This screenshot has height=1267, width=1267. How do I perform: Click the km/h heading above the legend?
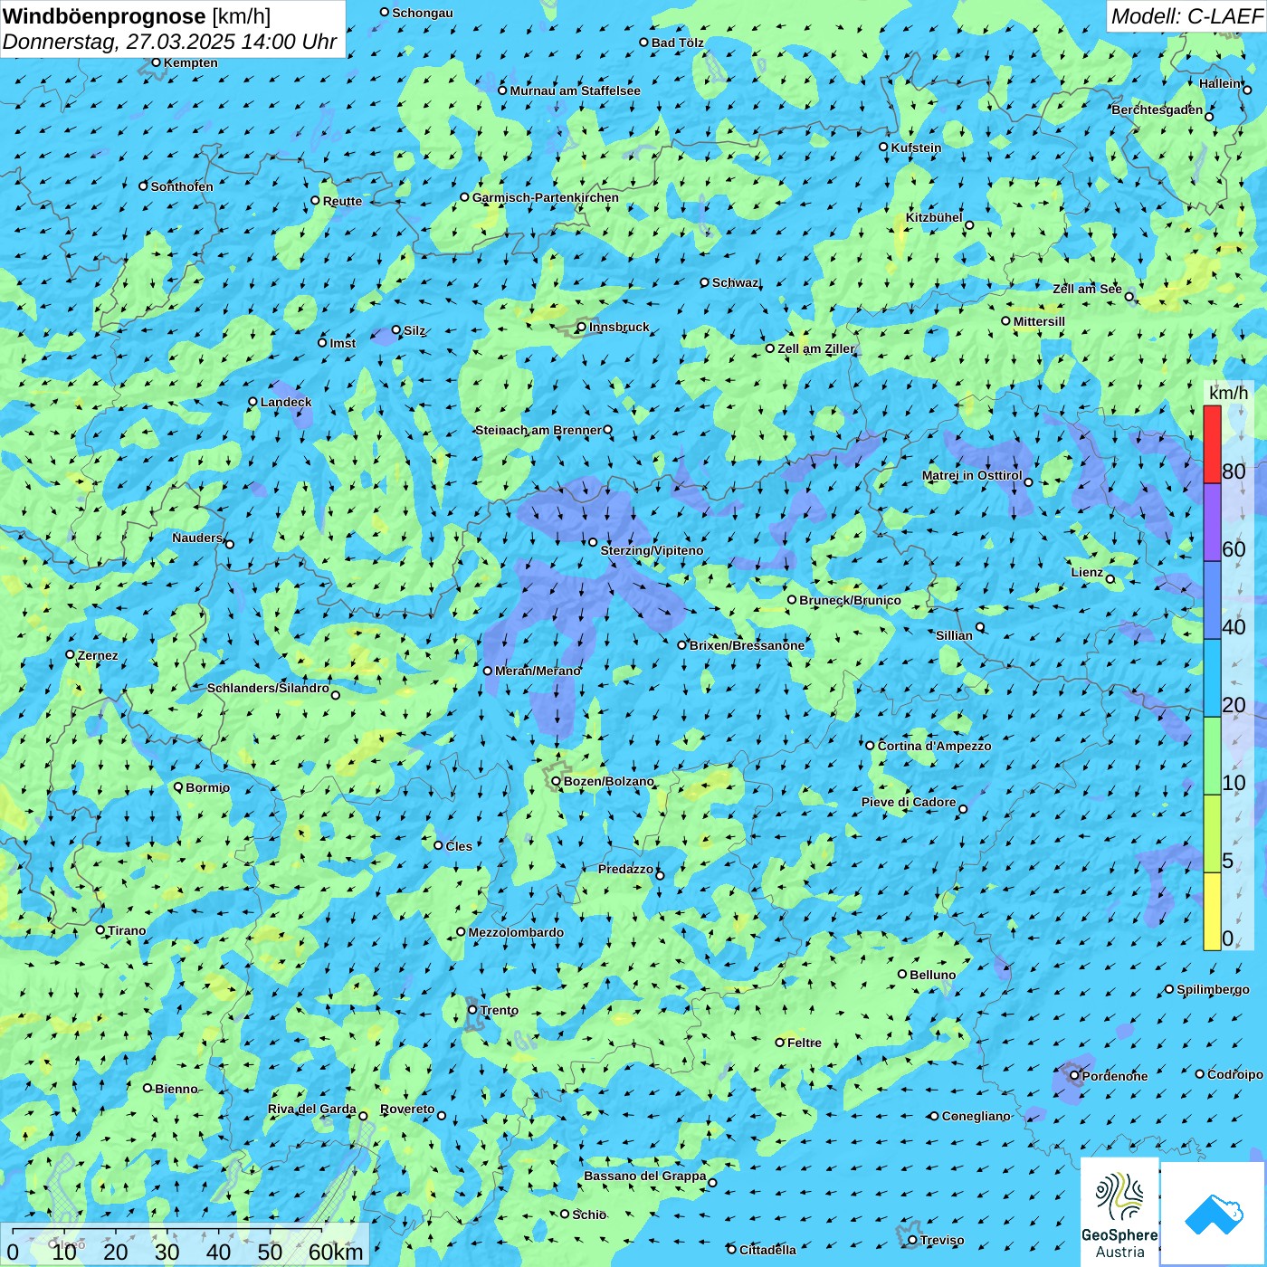coord(1228,393)
